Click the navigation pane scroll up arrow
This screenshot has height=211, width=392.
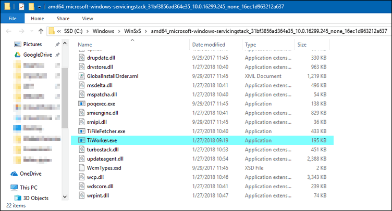pyautogui.click(x=65, y=43)
